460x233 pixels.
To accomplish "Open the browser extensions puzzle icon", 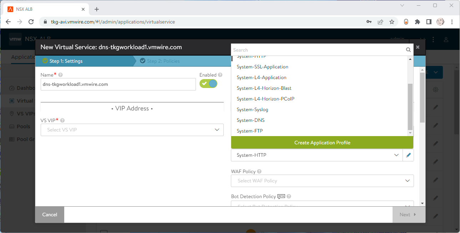I will [417, 22].
